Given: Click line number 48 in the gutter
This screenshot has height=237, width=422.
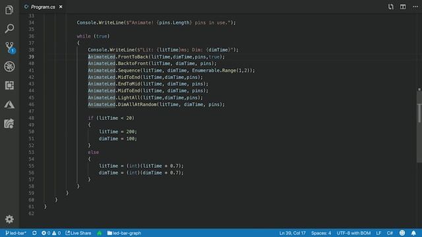Looking at the screenshot, I should [32, 118].
